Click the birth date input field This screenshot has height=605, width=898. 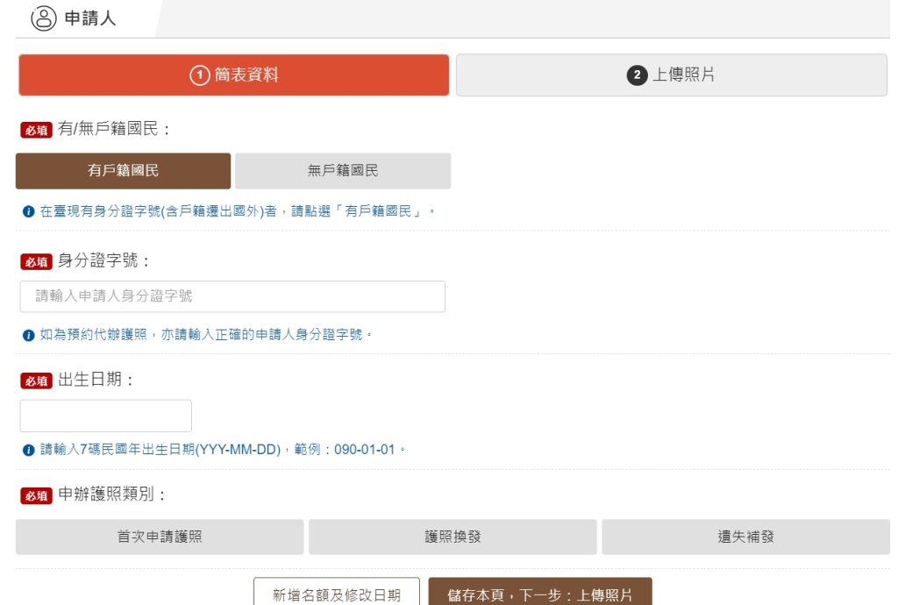pos(105,414)
